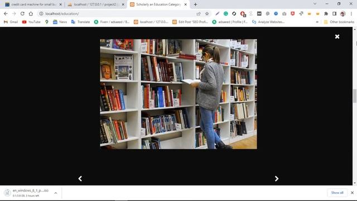Viewport: 357px width, 201px height.
Task: Click Show all downloads
Action: coord(337,193)
